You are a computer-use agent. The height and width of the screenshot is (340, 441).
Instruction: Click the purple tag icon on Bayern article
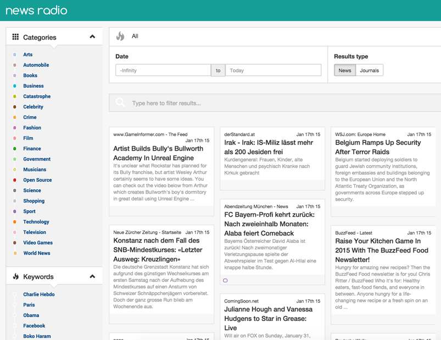pos(225,281)
